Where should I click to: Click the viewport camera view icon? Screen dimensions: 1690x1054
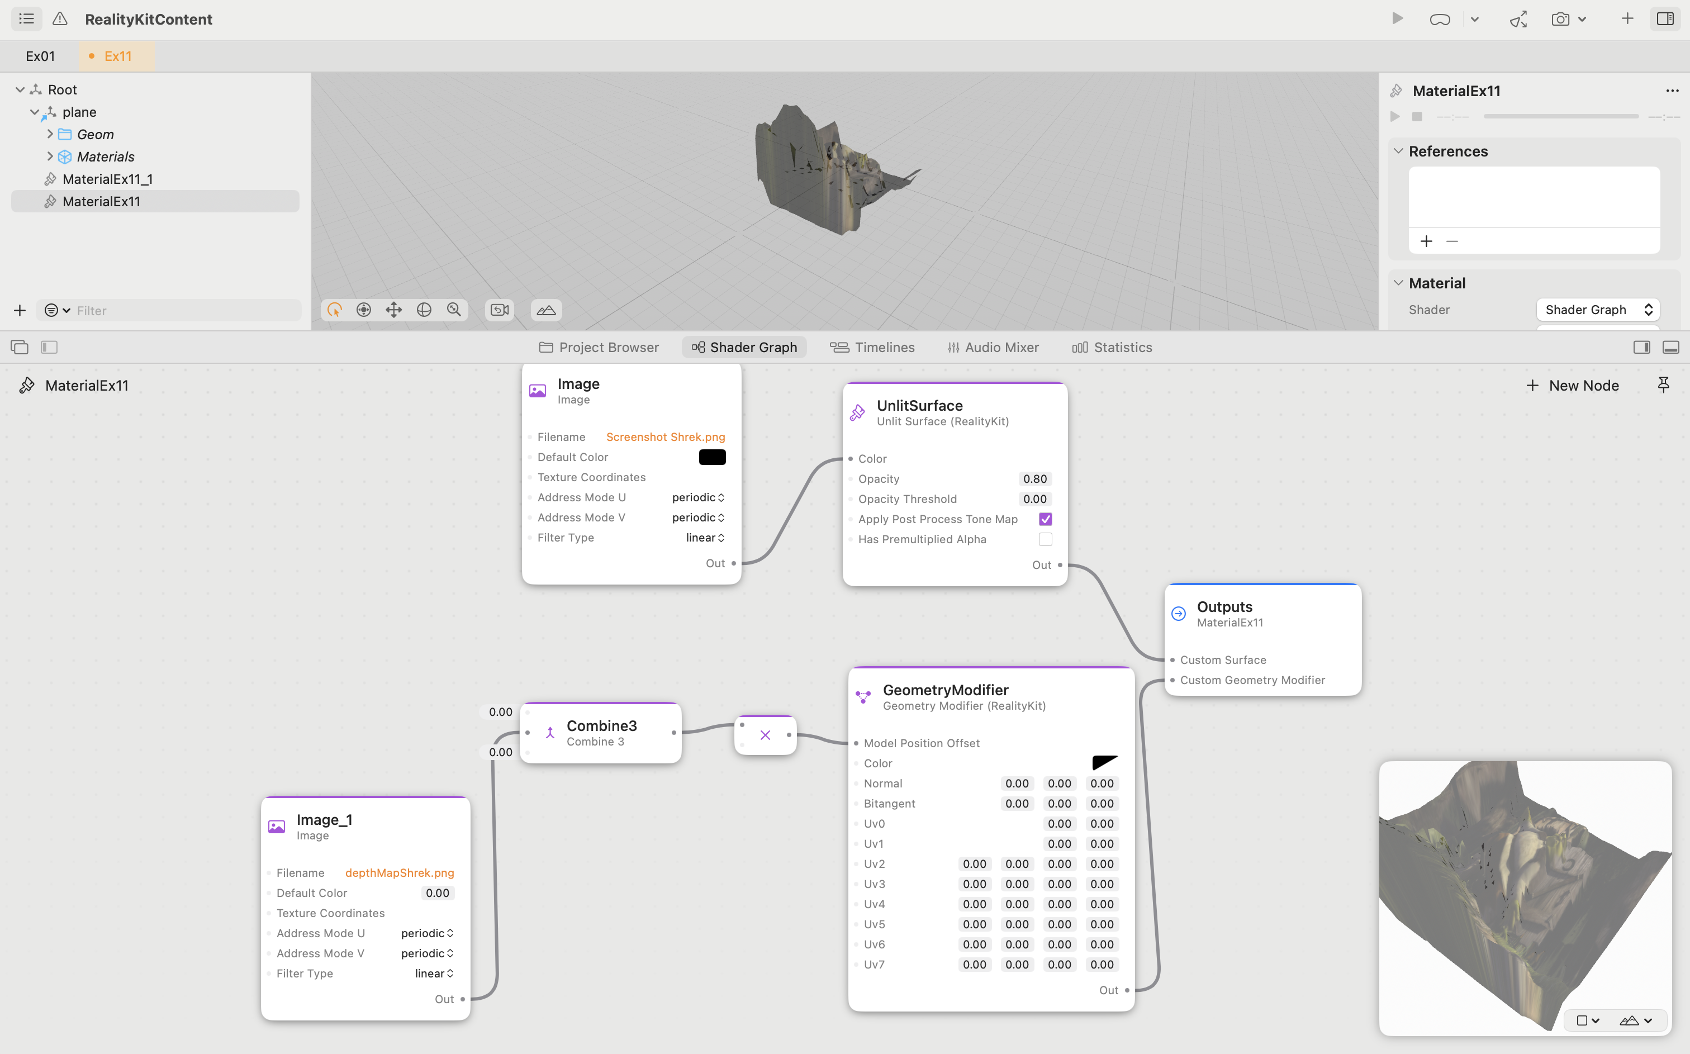tap(500, 310)
